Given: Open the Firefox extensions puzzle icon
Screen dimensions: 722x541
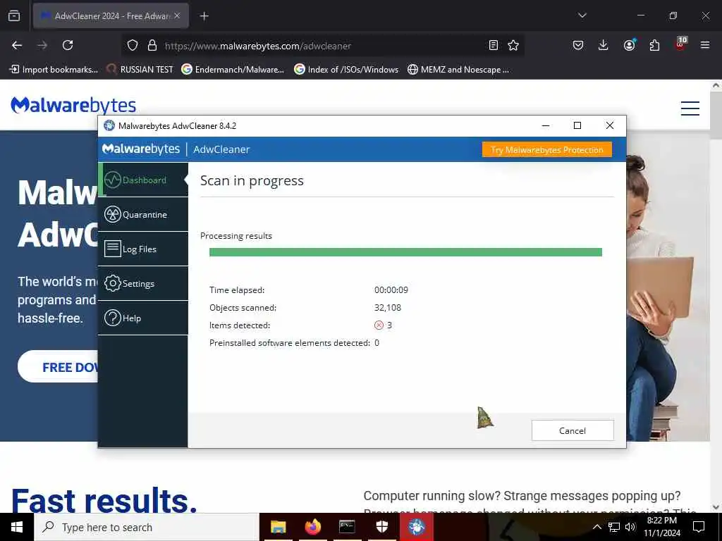Looking at the screenshot, I should (654, 45).
